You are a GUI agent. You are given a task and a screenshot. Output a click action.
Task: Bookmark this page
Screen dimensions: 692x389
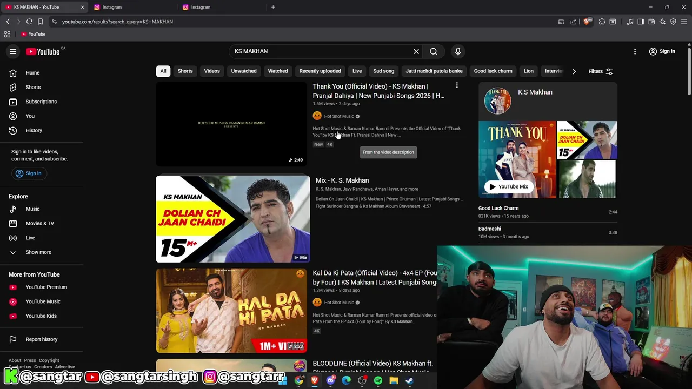[40, 22]
